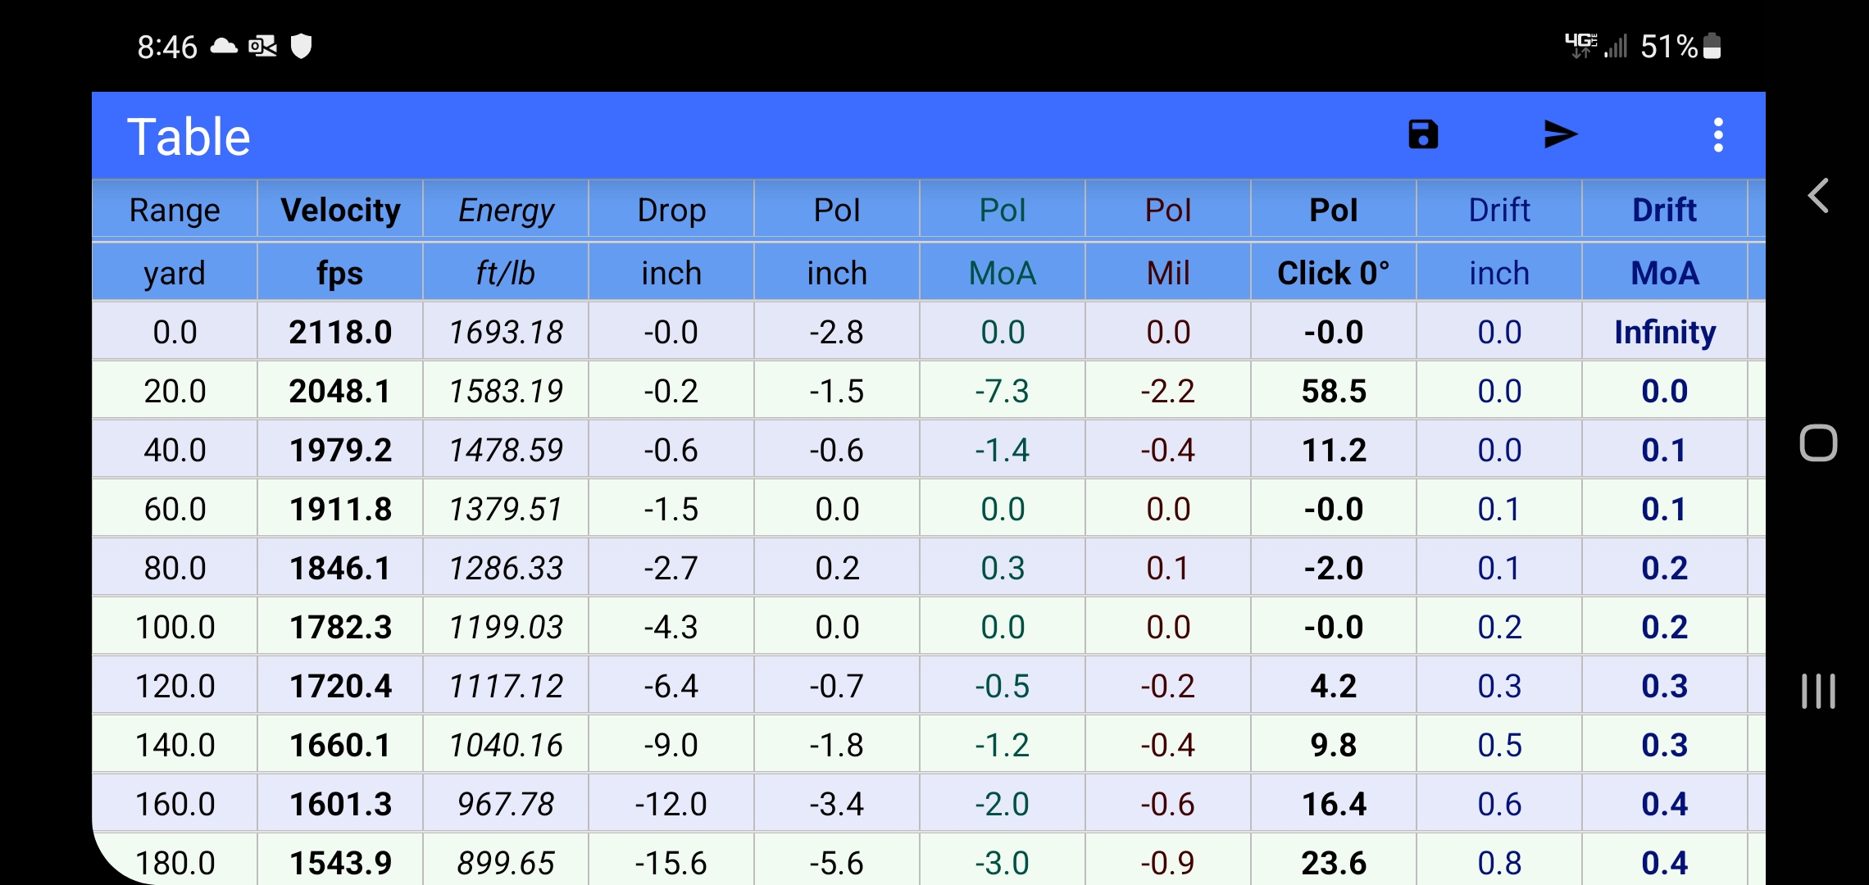
Task: Tap the Table title text
Action: [x=189, y=136]
